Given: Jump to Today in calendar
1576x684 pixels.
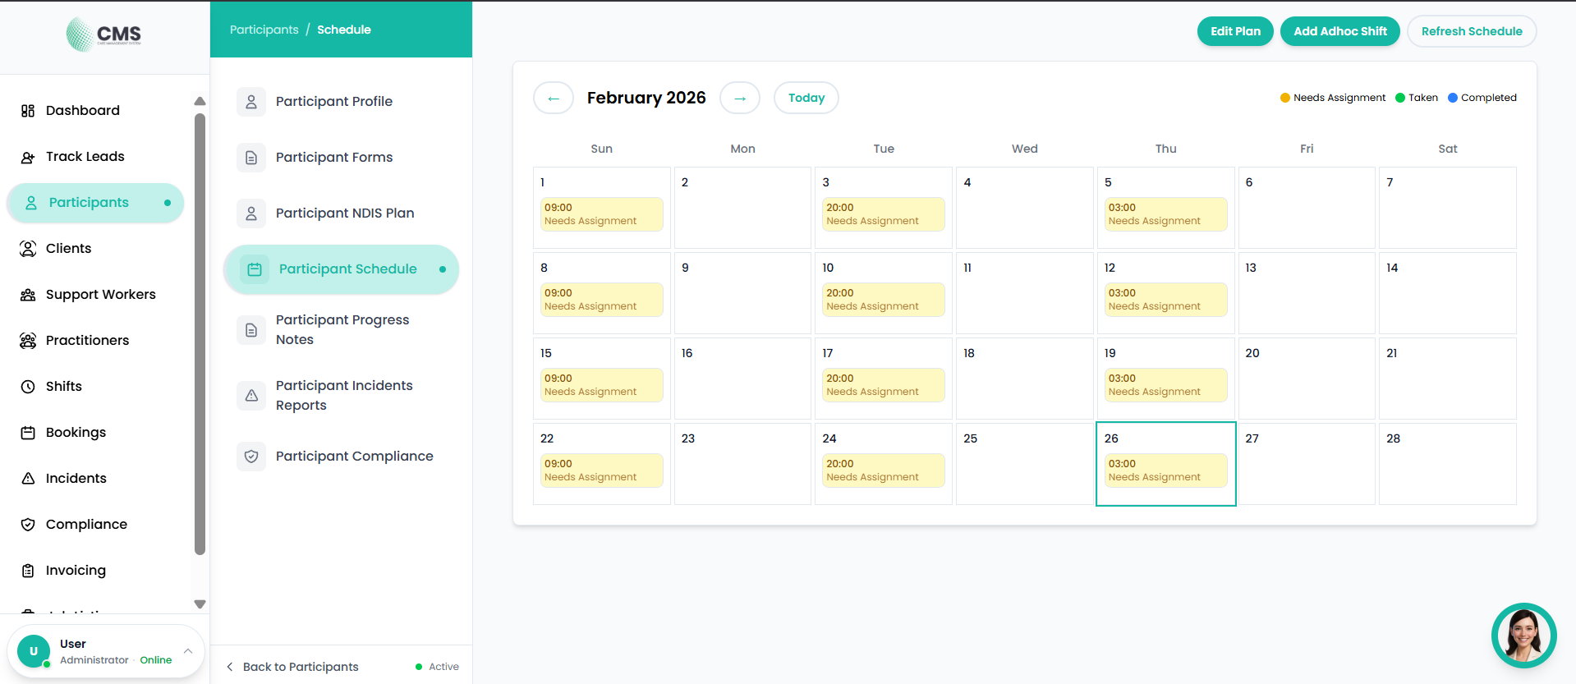Looking at the screenshot, I should click(x=806, y=98).
